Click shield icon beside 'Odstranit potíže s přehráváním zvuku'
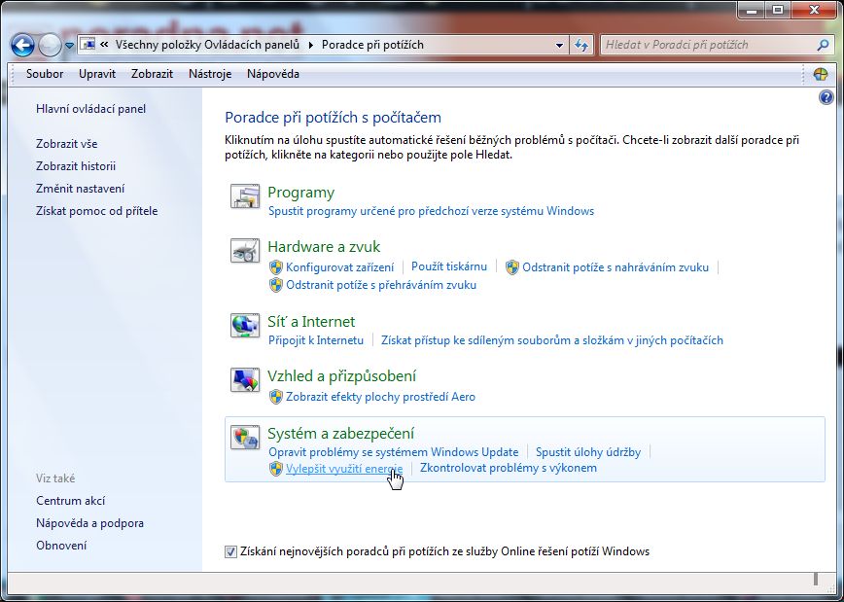Image resolution: width=844 pixels, height=602 pixels. 275,285
